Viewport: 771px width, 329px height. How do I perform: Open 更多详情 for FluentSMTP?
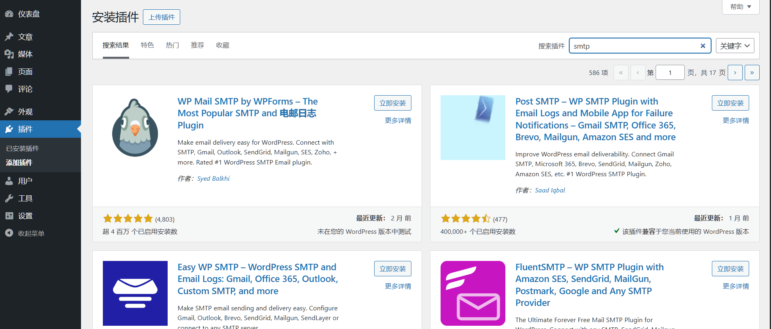[736, 286]
